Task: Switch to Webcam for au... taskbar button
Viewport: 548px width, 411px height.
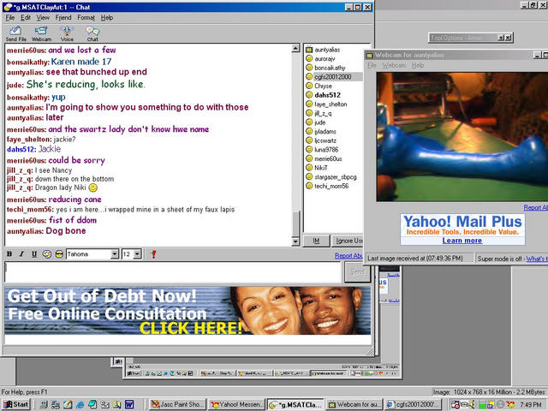Action: point(354,405)
